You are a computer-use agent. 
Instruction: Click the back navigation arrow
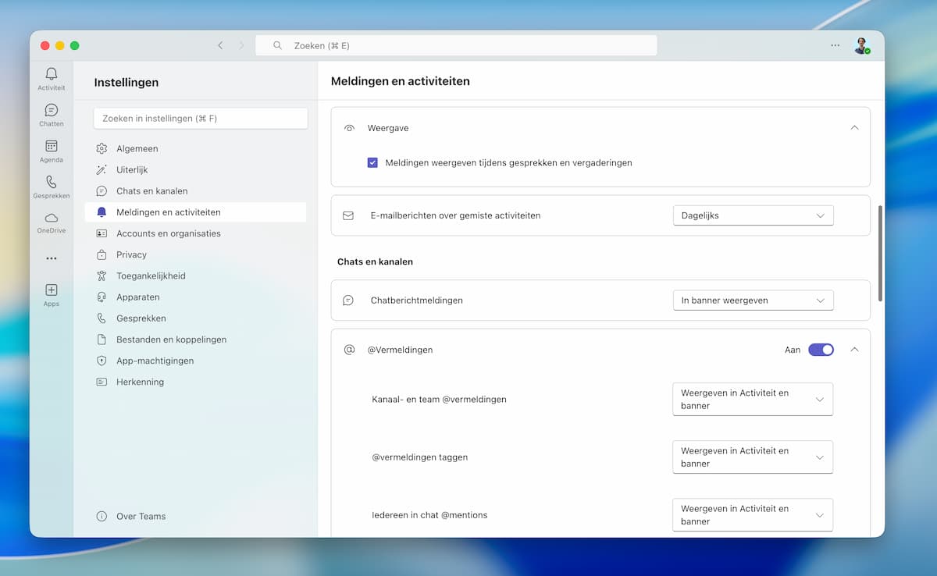220,46
